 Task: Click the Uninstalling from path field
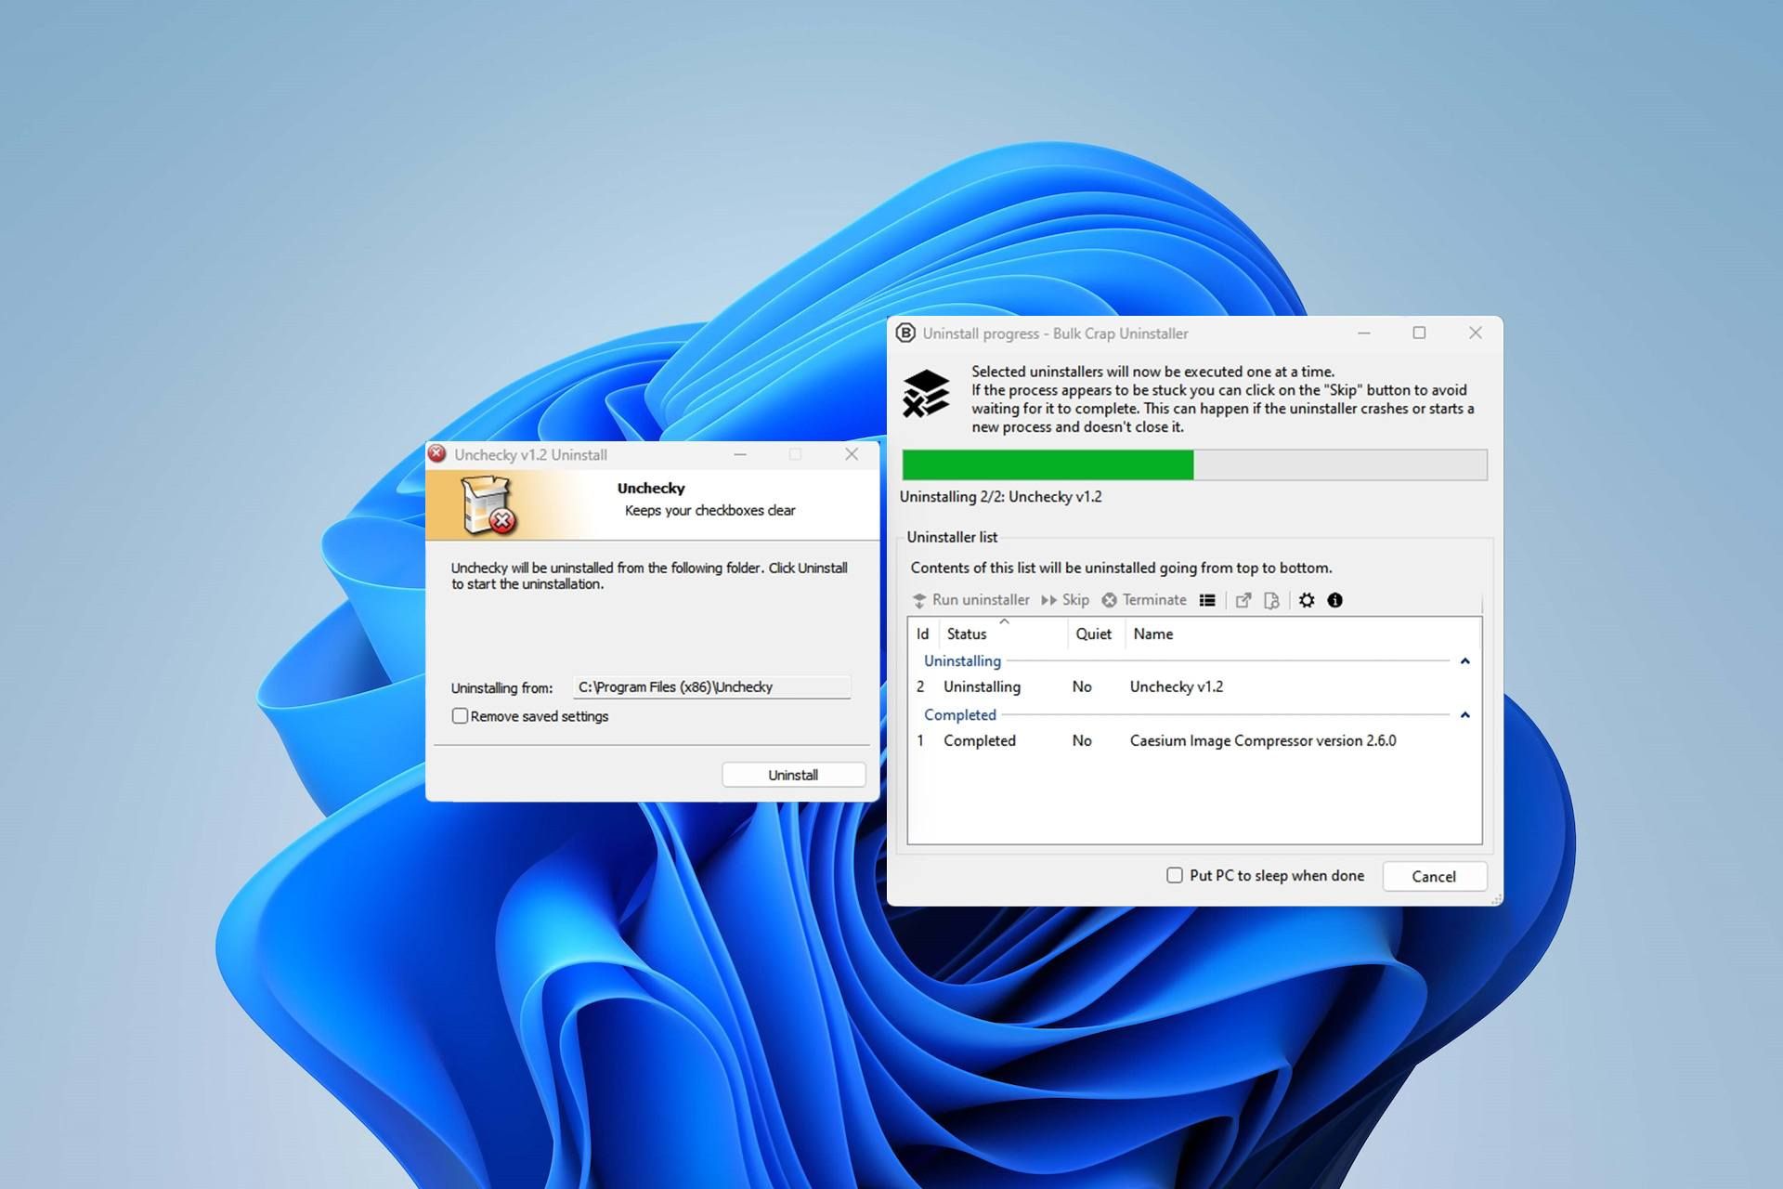coord(711,687)
